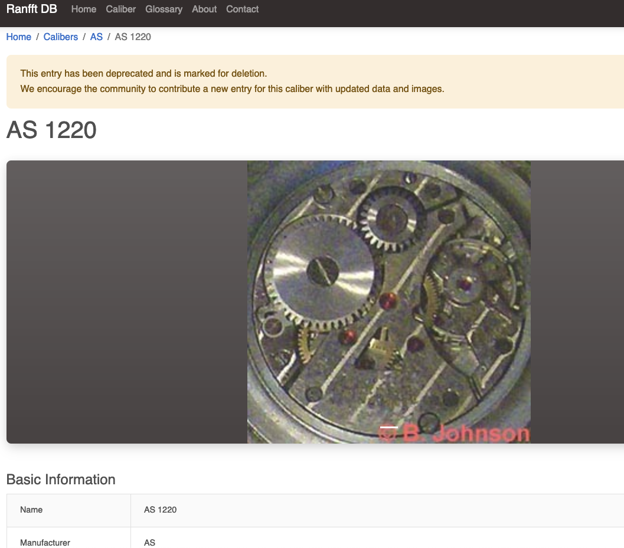The width and height of the screenshot is (624, 548).
Task: Open the About page from the navbar
Action: [204, 9]
